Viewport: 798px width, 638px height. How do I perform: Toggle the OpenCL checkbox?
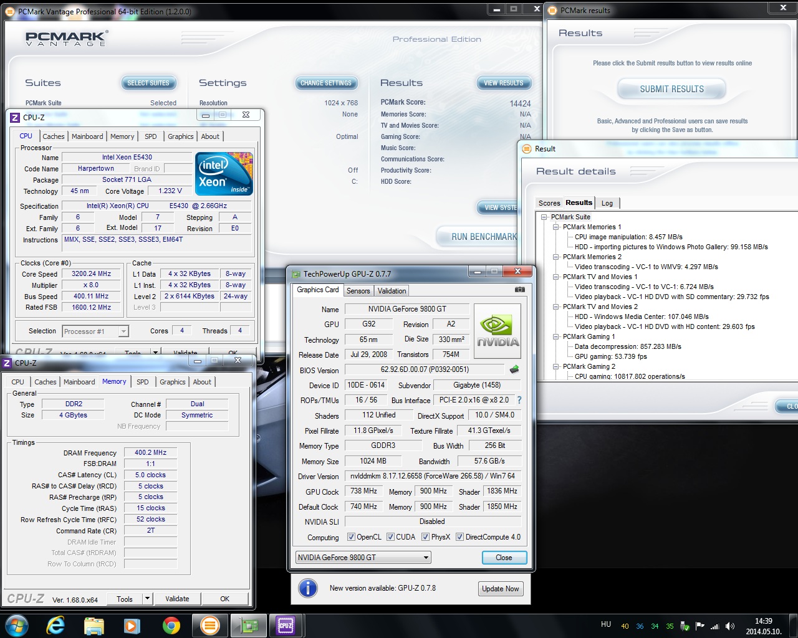[x=351, y=537]
